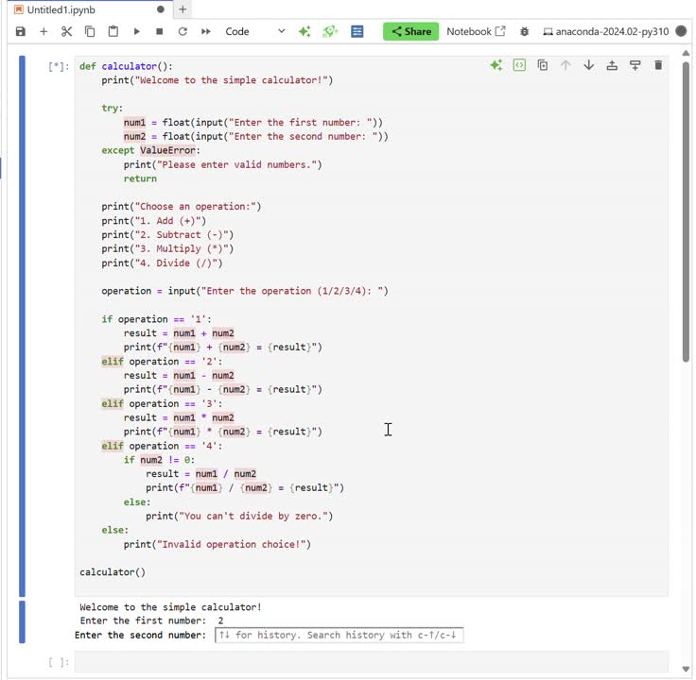Restart the kernel with the refresh icon
The height and width of the screenshot is (680, 696).
click(x=183, y=31)
